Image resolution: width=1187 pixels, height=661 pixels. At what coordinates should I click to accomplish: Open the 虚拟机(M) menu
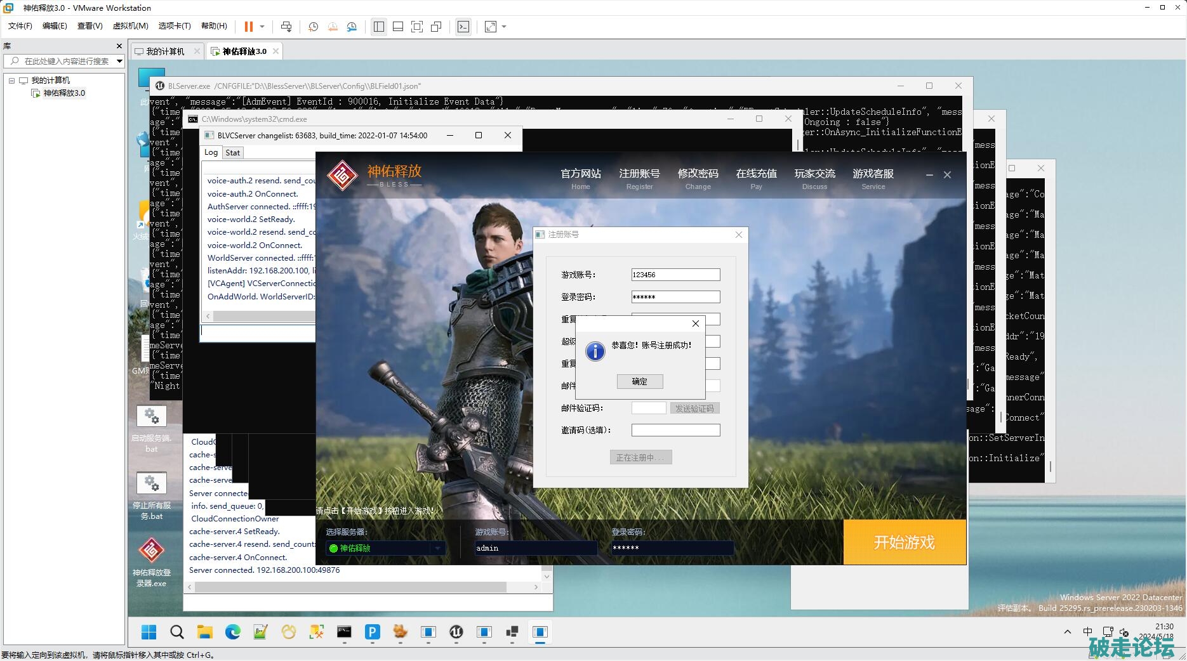pos(130,26)
